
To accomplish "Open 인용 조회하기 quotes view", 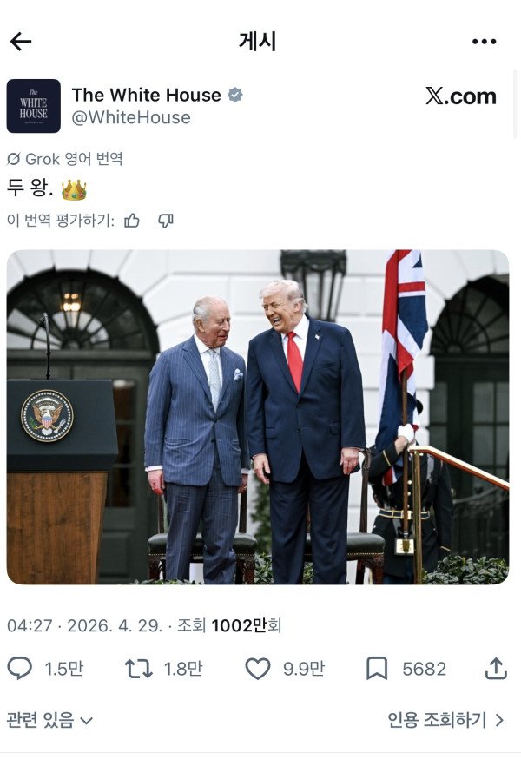I will click(x=445, y=720).
